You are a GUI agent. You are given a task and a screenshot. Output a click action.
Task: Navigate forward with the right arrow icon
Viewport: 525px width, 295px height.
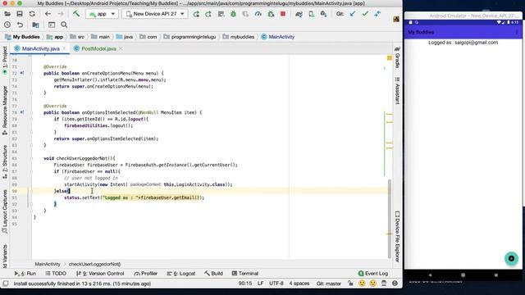[x=61, y=14]
